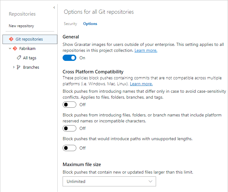Viewport: 228px width, 192px height.
Task: Select Git repositories in the sidebar
Action: (x=29, y=39)
